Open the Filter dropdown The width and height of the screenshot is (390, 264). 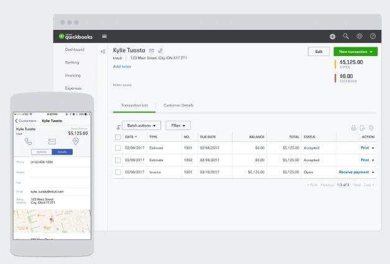point(178,126)
